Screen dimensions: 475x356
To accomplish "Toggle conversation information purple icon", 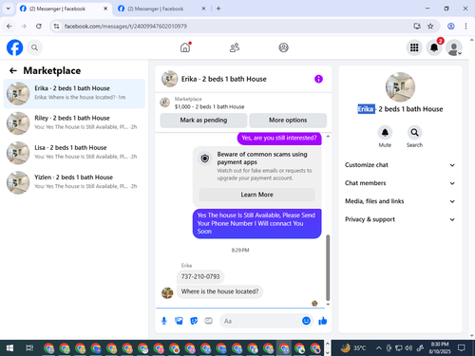I will point(318,79).
